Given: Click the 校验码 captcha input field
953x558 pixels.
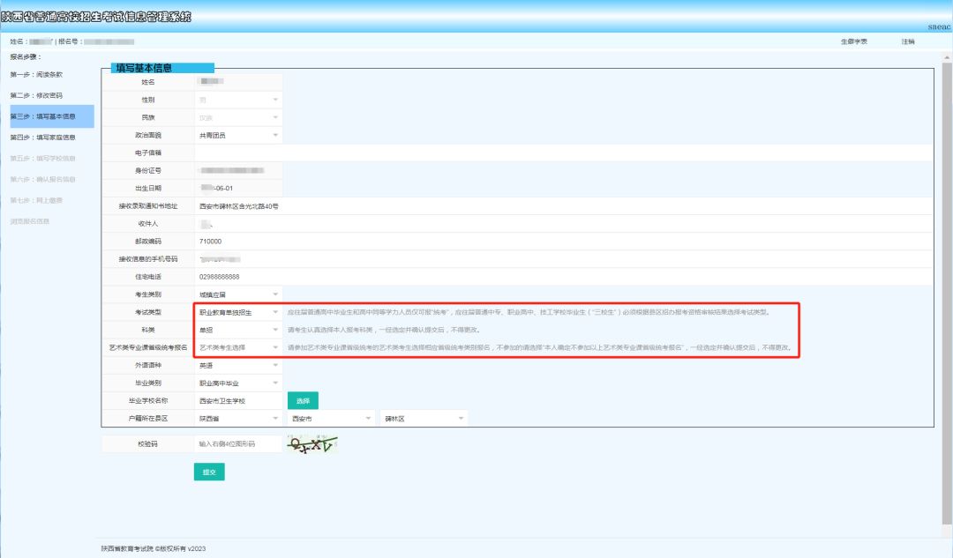Looking at the screenshot, I should [238, 444].
